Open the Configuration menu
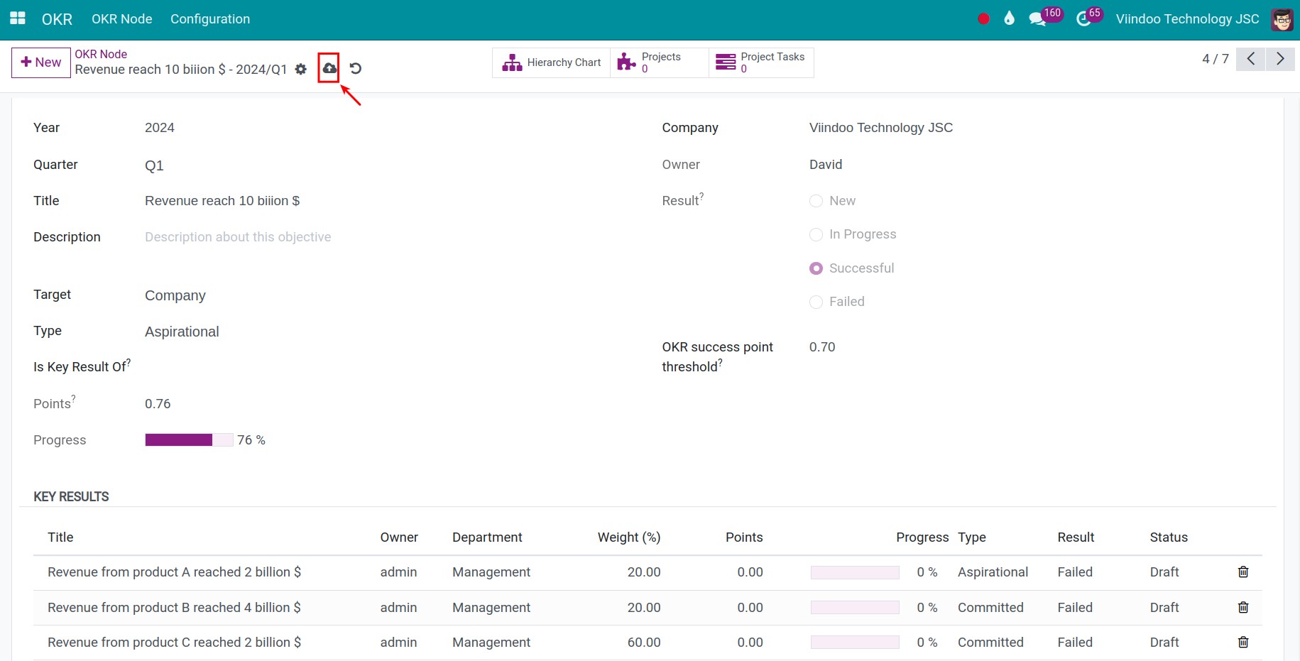Screen dimensions: 1300x661 pos(209,18)
